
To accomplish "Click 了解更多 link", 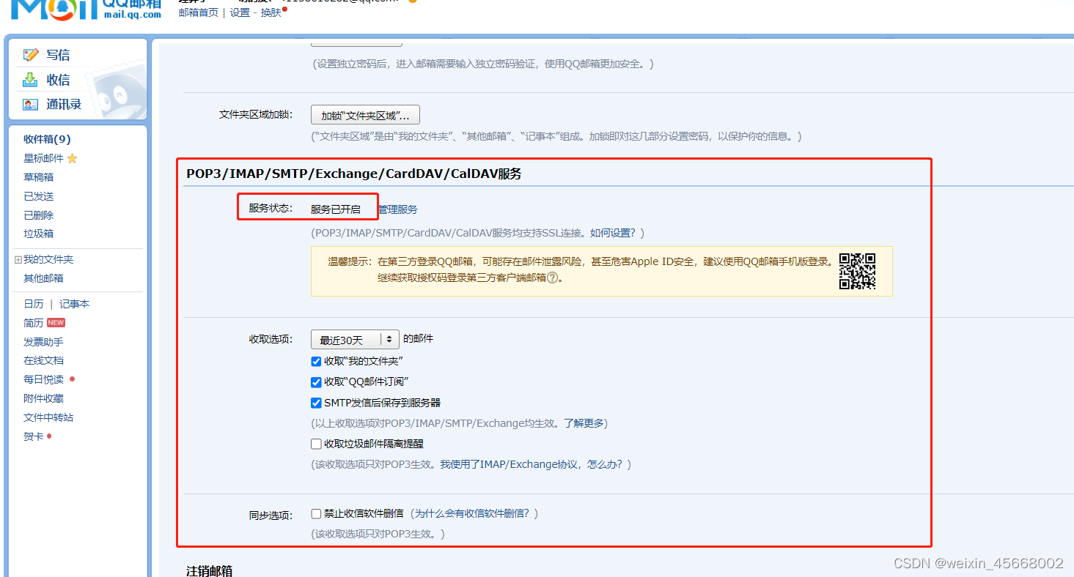I will 584,423.
